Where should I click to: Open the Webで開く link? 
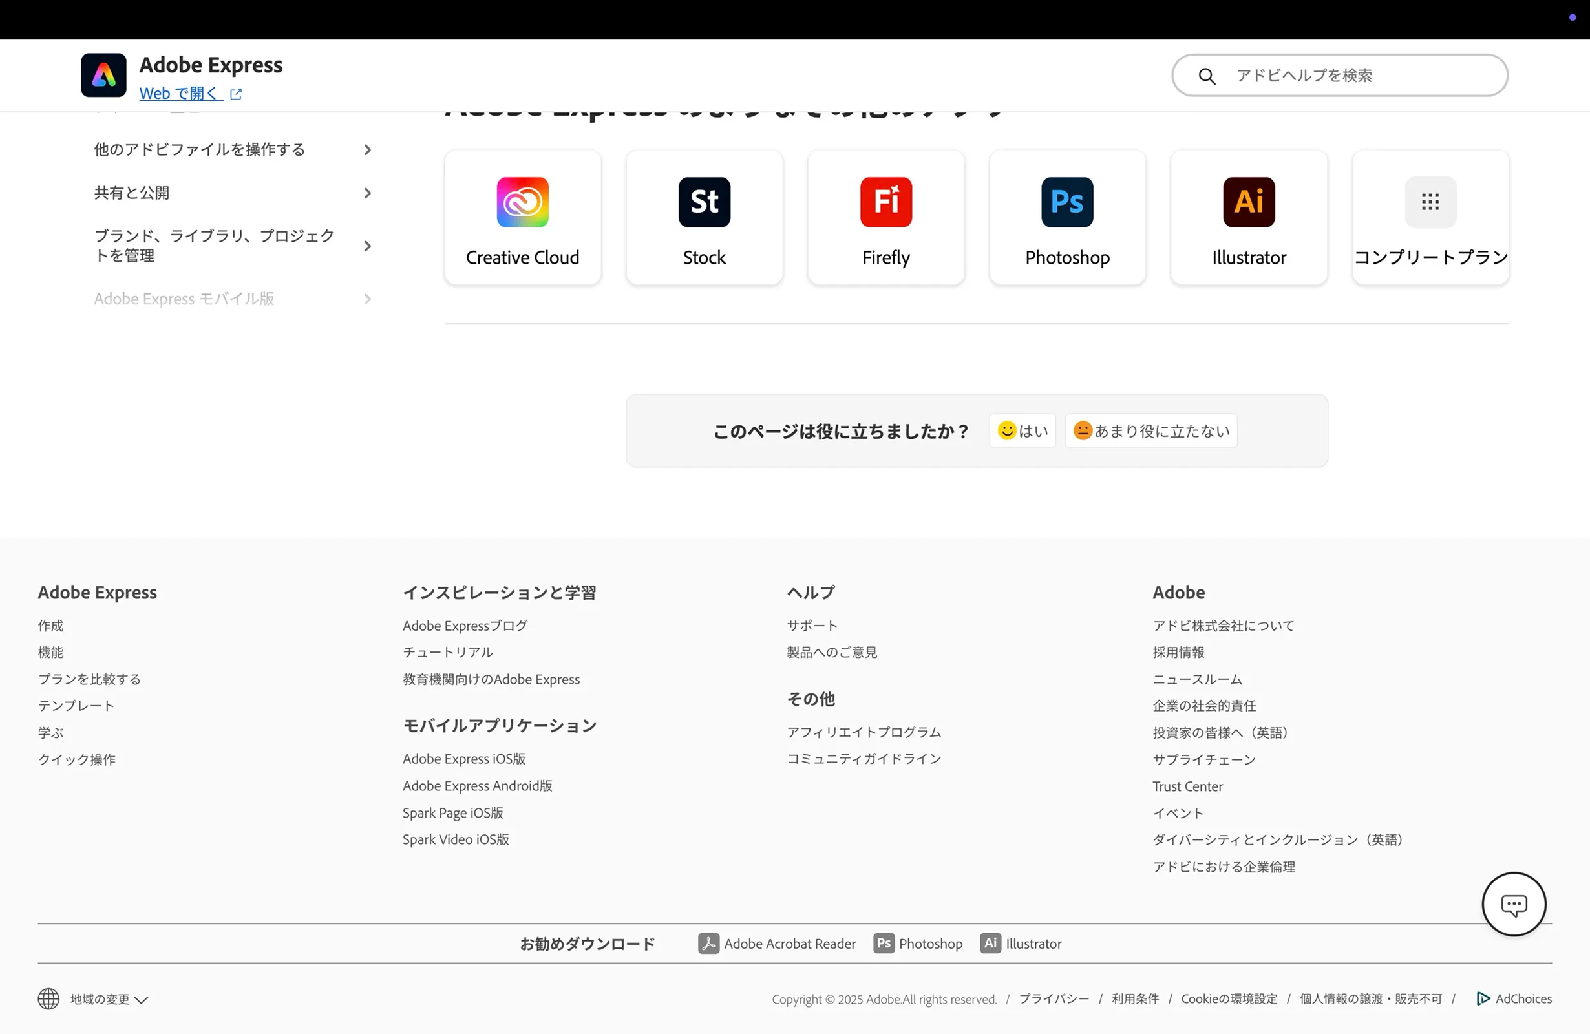coord(180,94)
